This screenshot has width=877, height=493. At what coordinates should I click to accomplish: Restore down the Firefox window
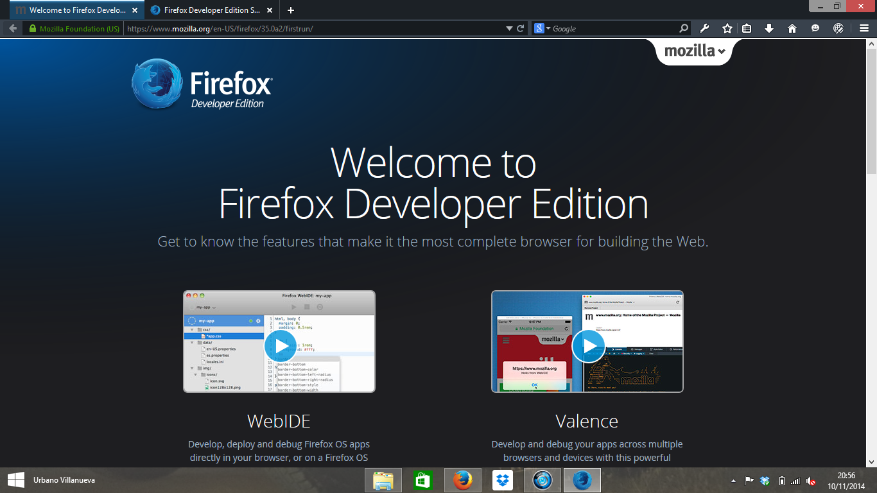coord(837,6)
